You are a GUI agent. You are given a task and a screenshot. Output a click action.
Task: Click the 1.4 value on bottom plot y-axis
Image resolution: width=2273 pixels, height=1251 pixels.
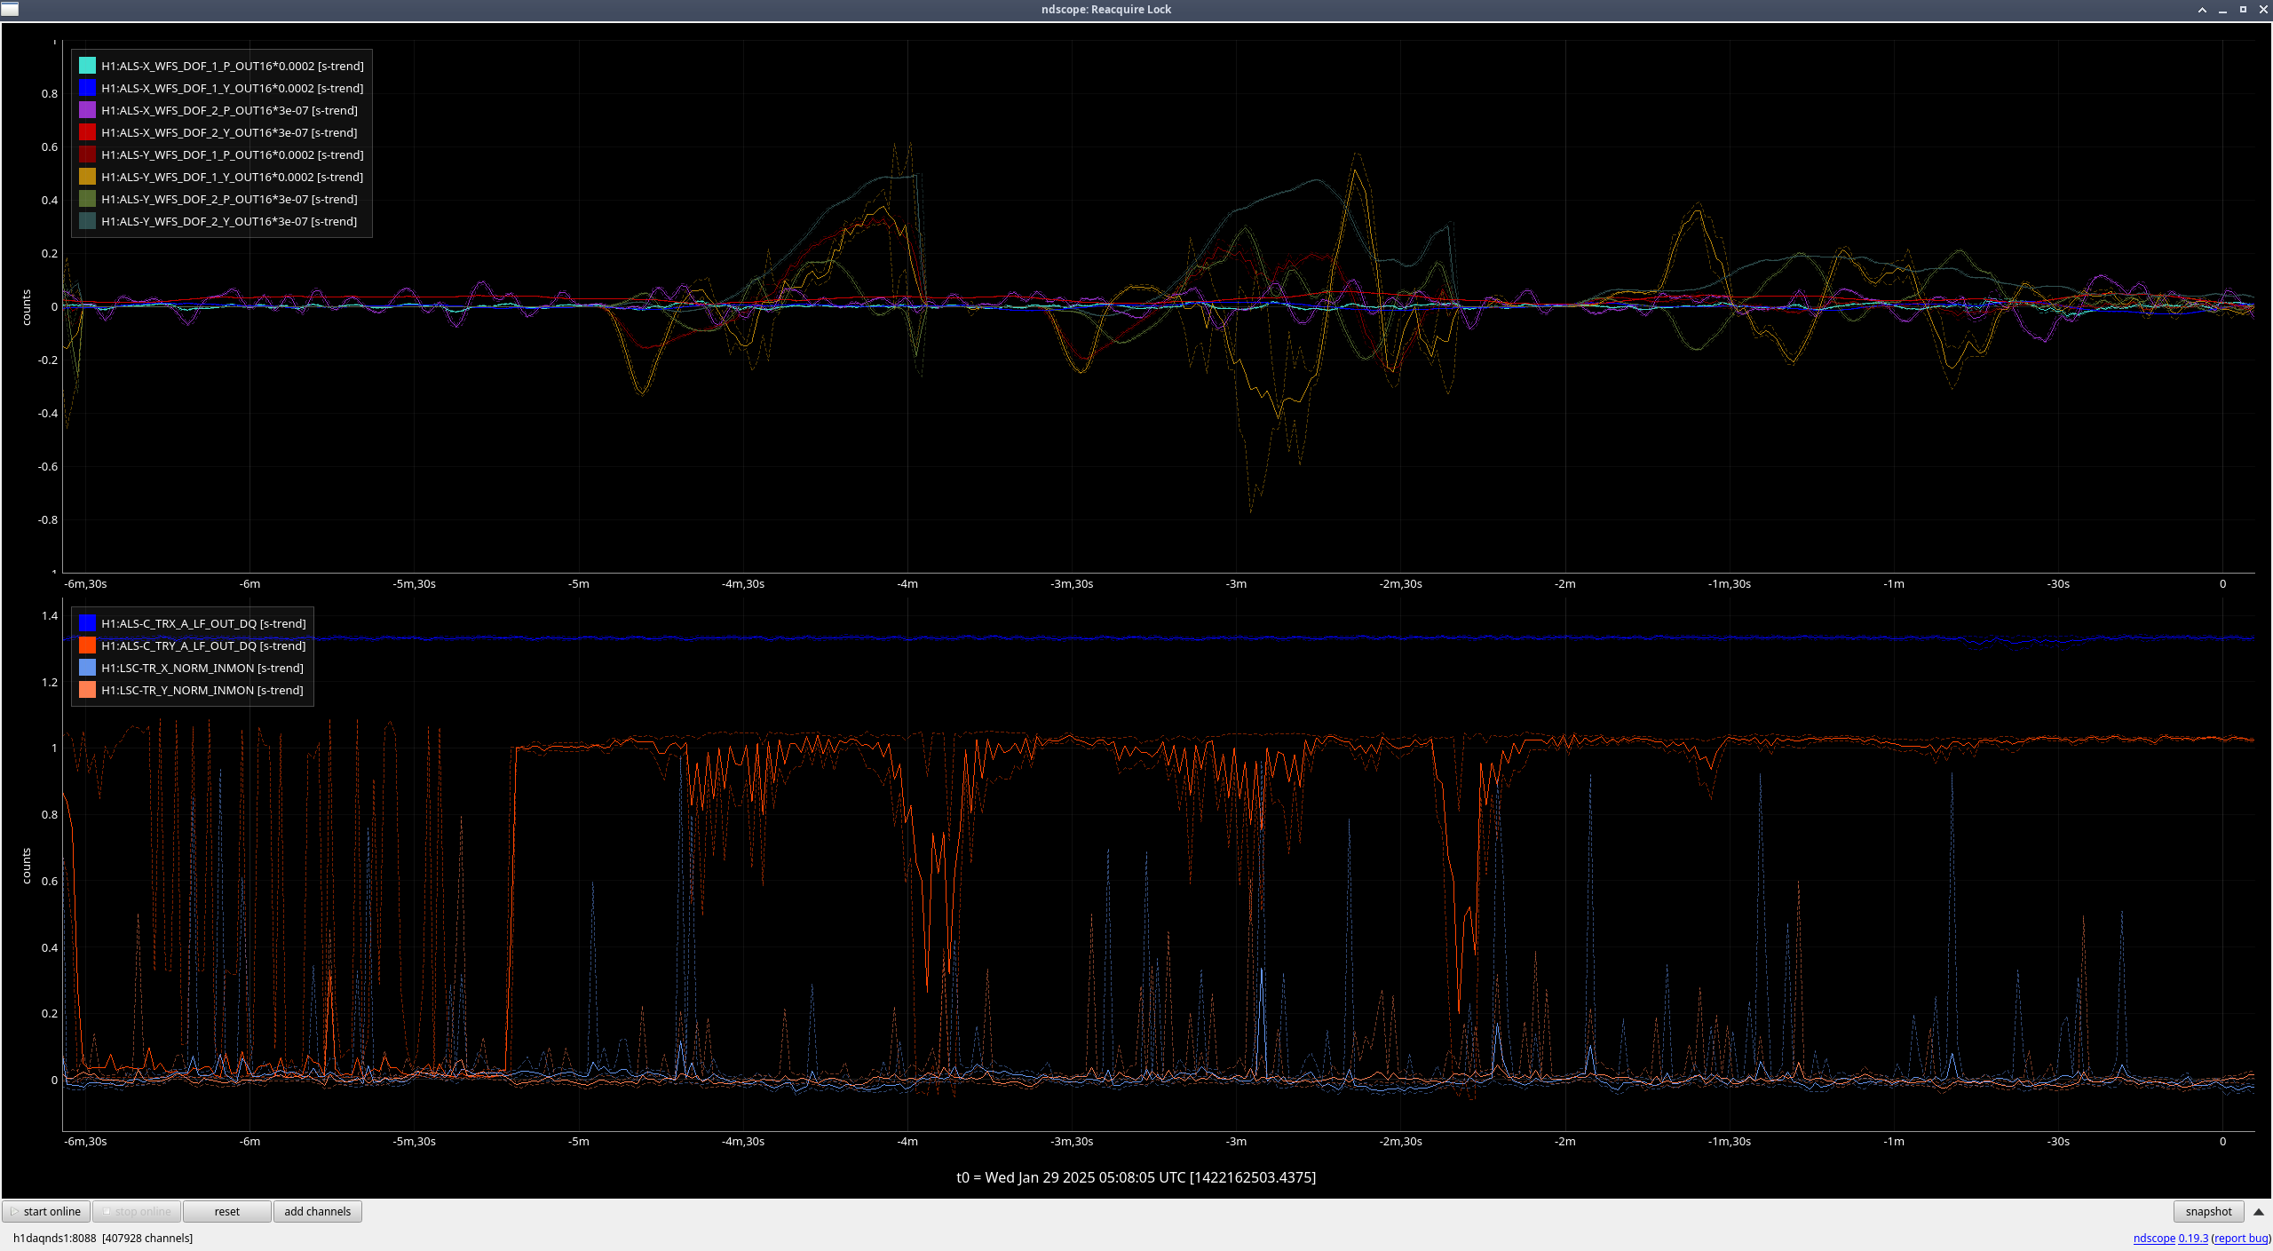pyautogui.click(x=50, y=615)
